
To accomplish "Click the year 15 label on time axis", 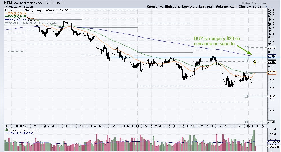I will pyautogui.click(x=193, y=126).
